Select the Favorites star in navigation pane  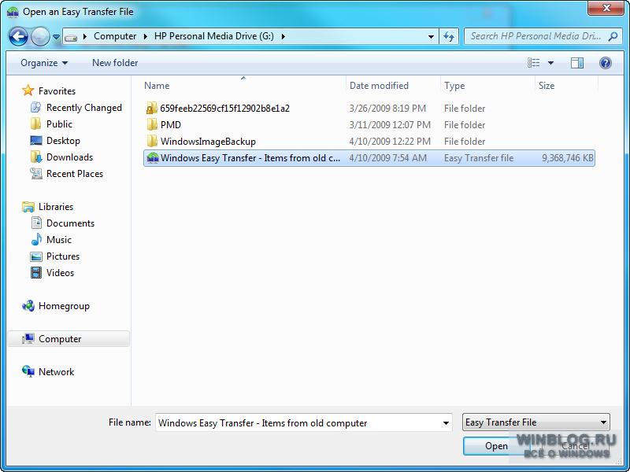(28, 90)
